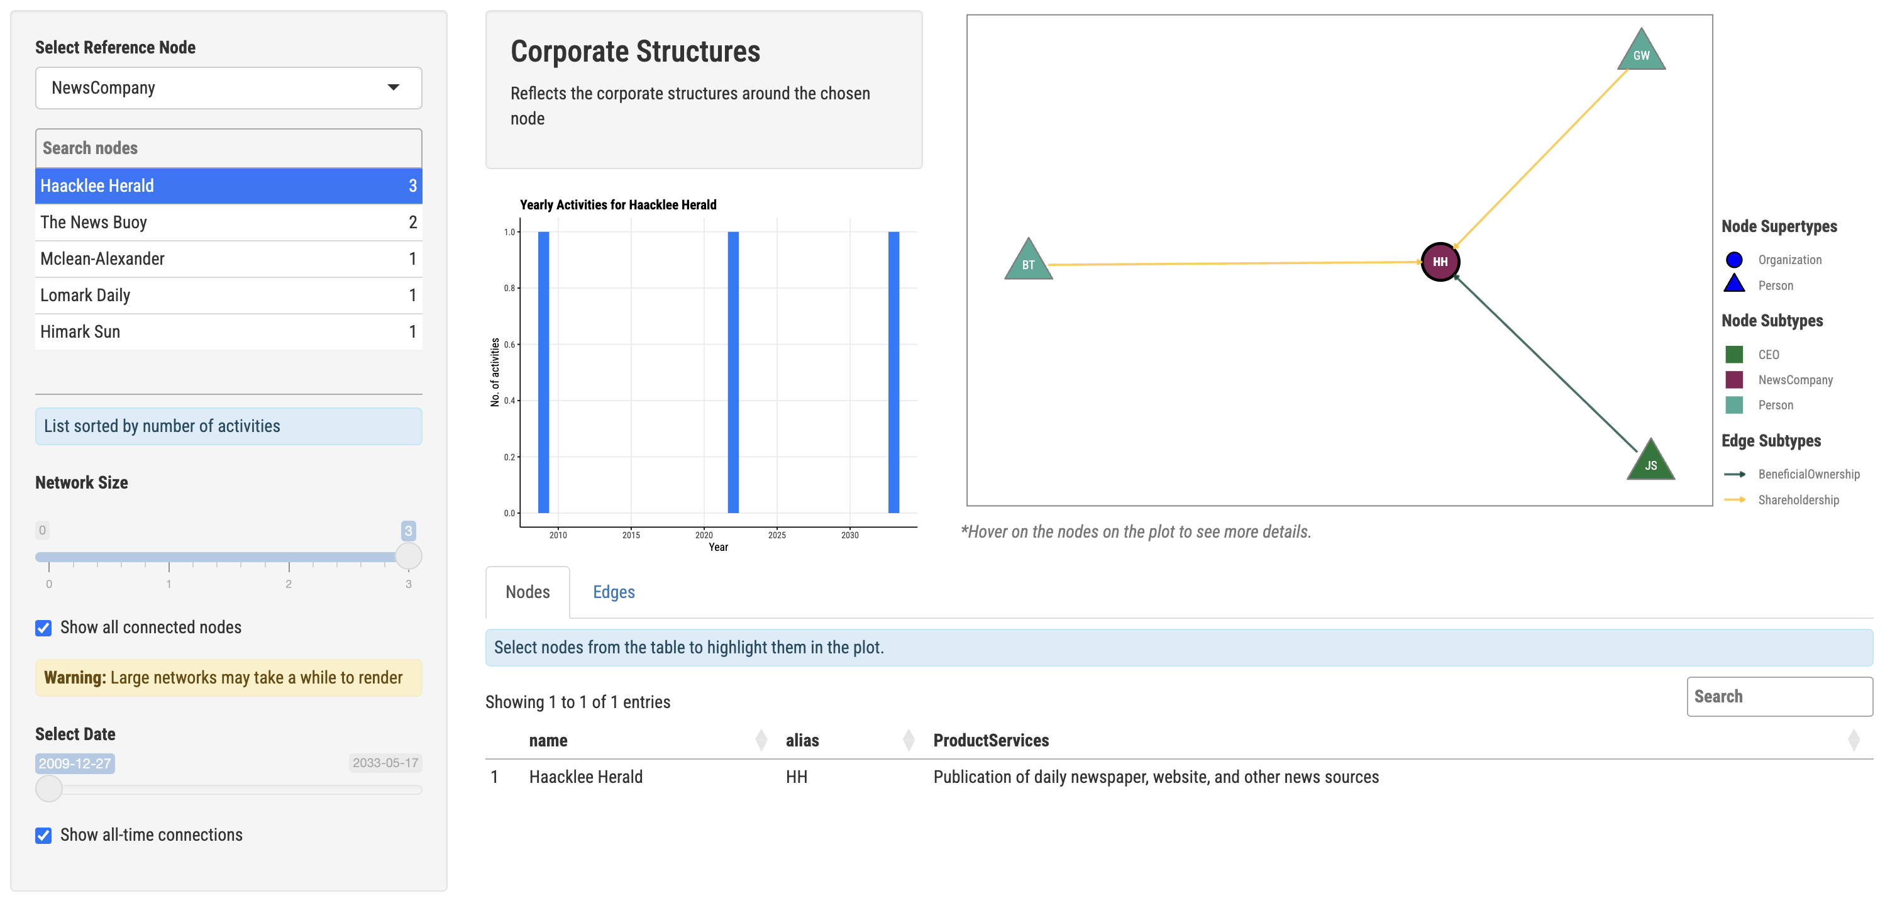Screen dimensions: 1885x903
Task: Select Mclean-Alexander in node list
Action: (x=228, y=259)
